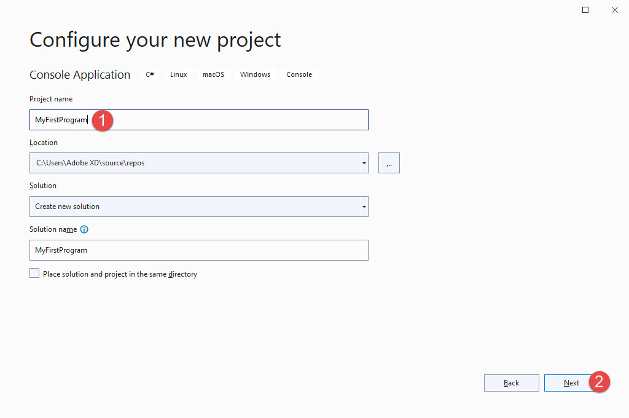Click the underlined Location label
629x418 pixels.
tap(43, 142)
